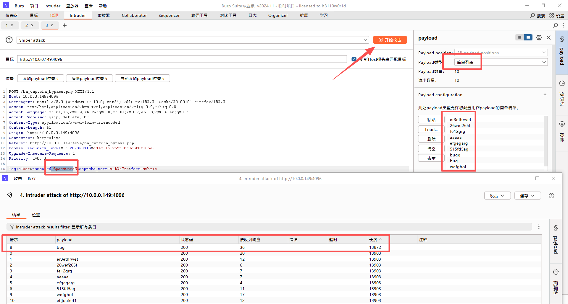
Task: Open the Sniper attack type dropdown
Action: tap(193, 40)
